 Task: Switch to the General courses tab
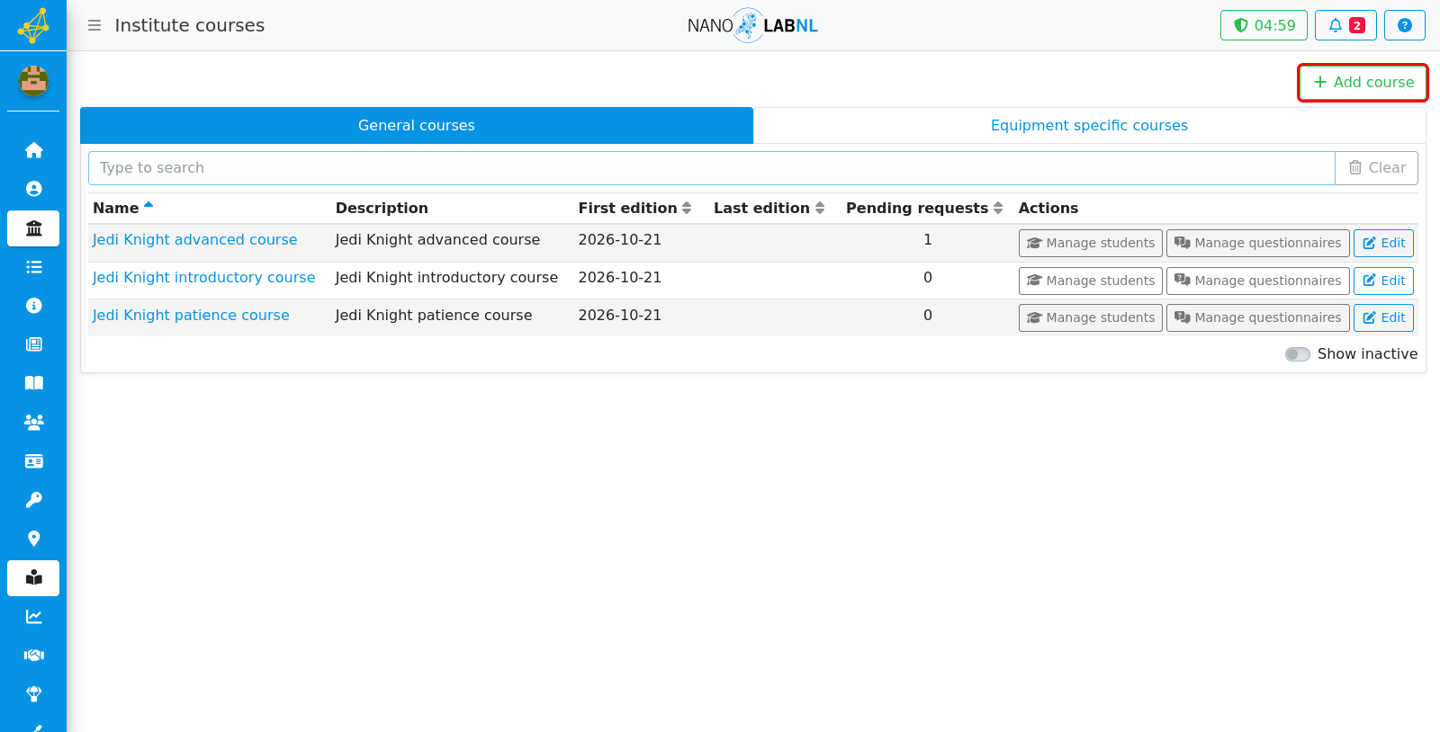pyautogui.click(x=417, y=126)
